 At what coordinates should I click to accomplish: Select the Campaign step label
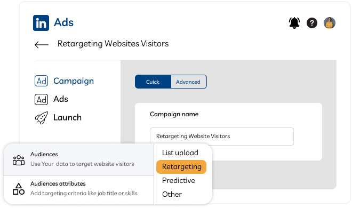(x=74, y=81)
